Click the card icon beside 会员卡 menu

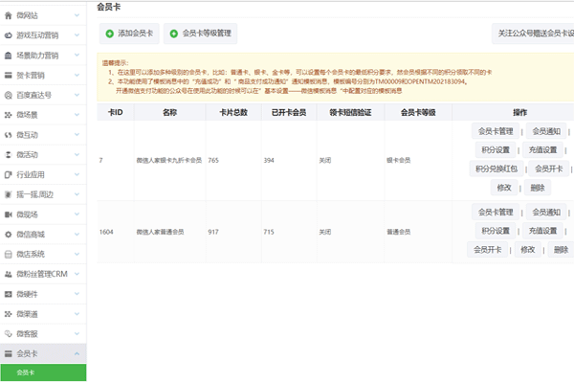[x=8, y=353]
